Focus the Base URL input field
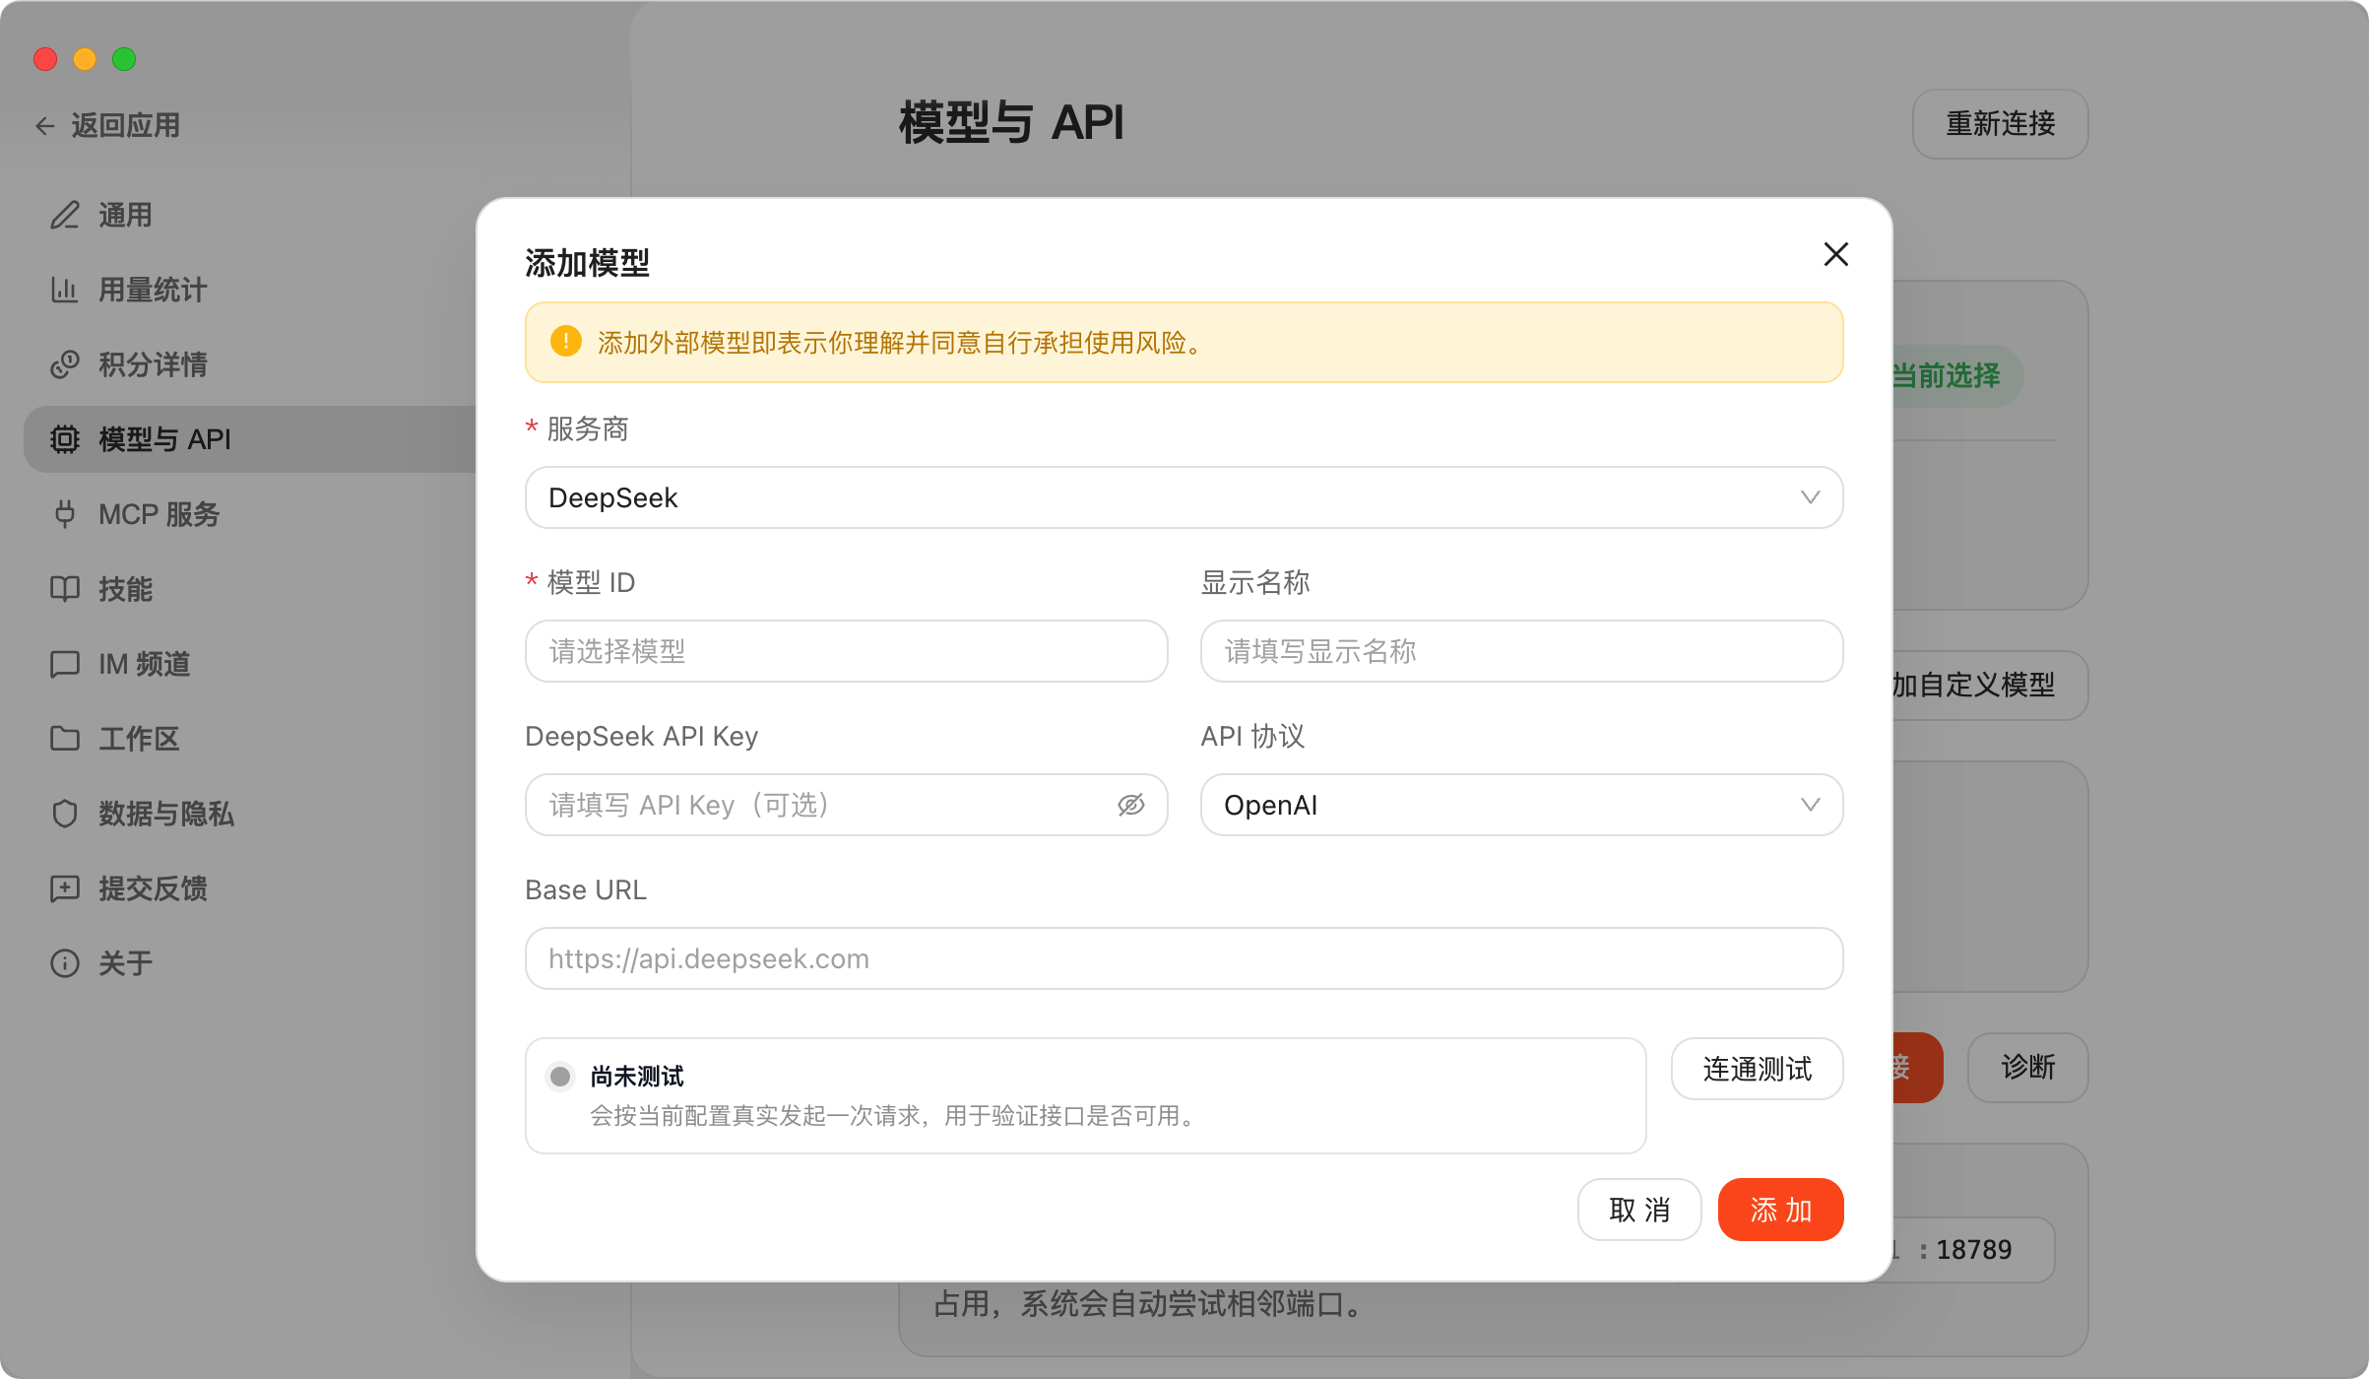 coord(1184,958)
